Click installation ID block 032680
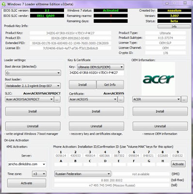This screenshot has width=193, height=194. [x=163, y=156]
